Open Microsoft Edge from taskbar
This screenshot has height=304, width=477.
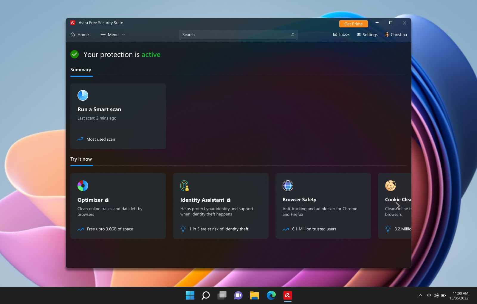pyautogui.click(x=271, y=295)
